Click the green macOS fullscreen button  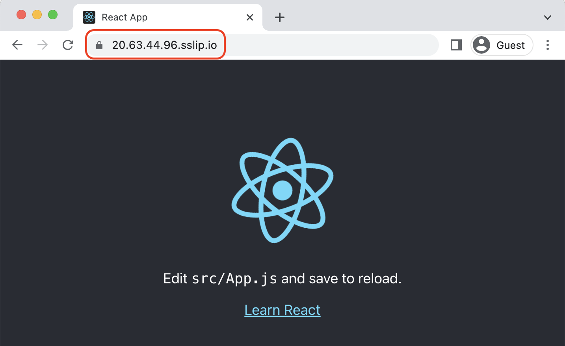click(53, 15)
